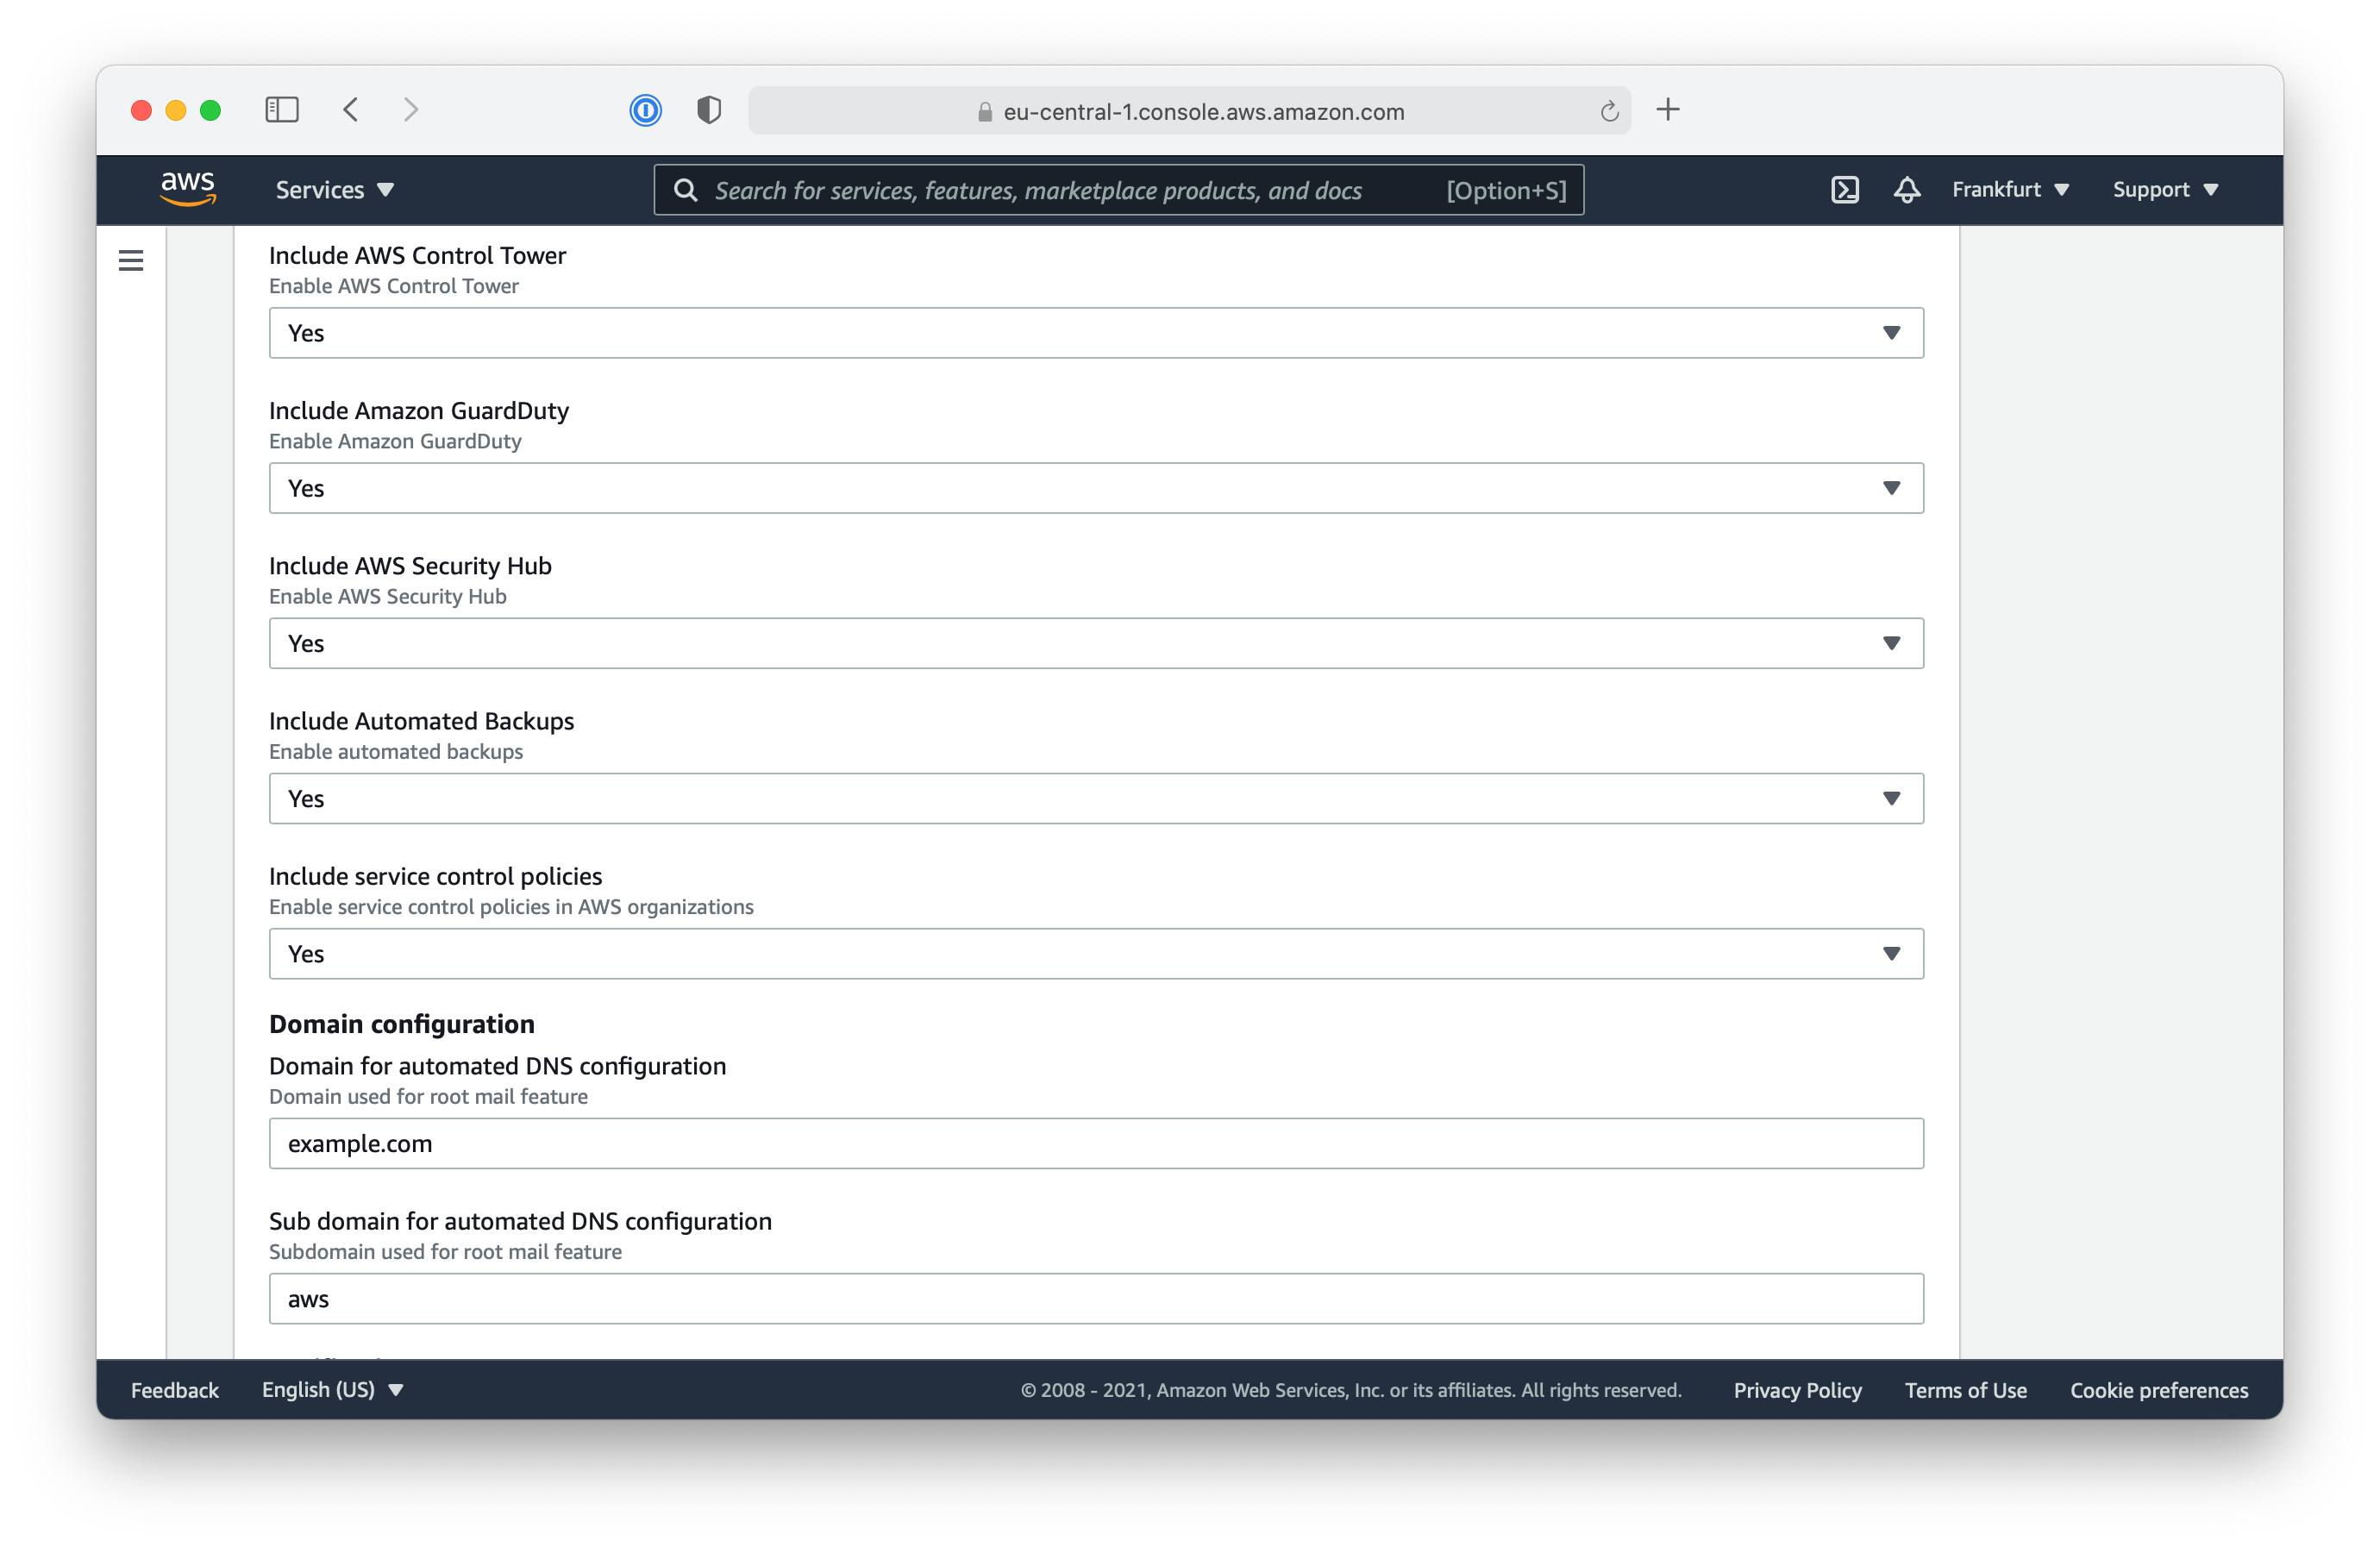Click the domain field containing example.com
The height and width of the screenshot is (1547, 2380).
1096,1143
